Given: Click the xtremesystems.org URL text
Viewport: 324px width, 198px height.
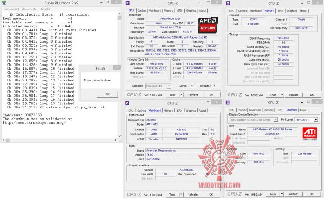Looking at the screenshot, I should [x=34, y=123].
